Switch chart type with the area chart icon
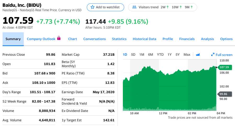The image size is (235, 126). (198, 55)
